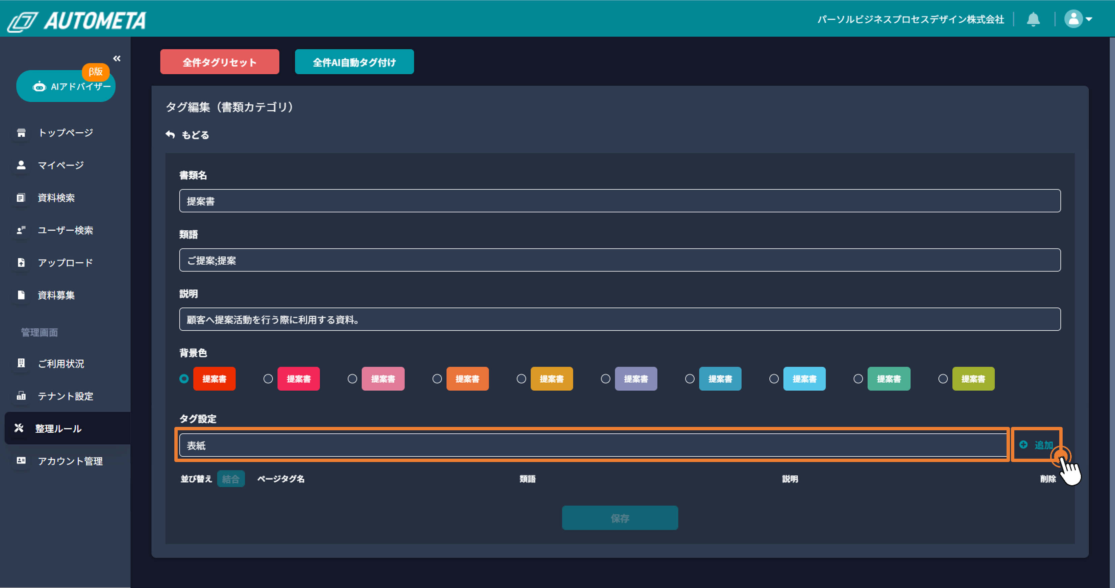Open ユーザー検索 menu item
The image size is (1115, 588).
pos(65,230)
